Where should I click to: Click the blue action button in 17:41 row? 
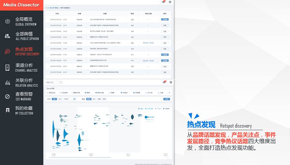pos(165,55)
